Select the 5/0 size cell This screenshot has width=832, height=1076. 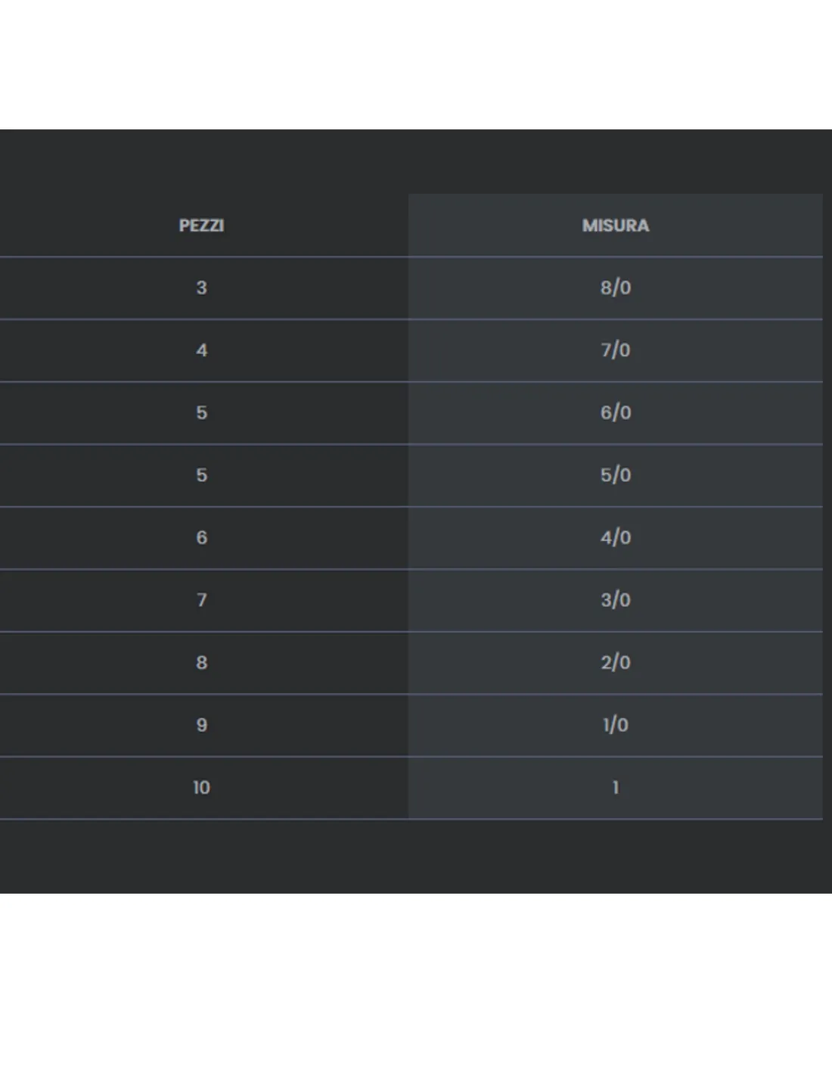[615, 475]
